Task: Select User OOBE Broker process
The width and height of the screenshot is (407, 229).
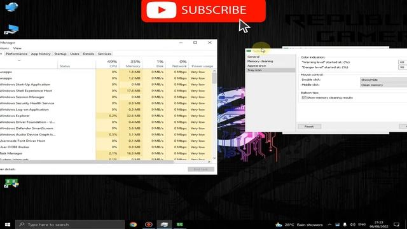Action: [x=106, y=147]
